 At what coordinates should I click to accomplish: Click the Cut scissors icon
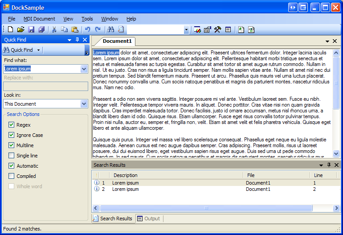coord(54,29)
